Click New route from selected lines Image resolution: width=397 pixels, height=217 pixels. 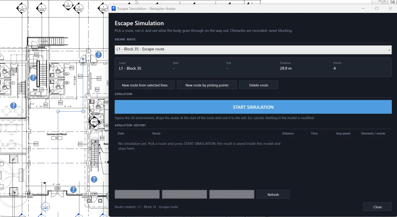tap(145, 85)
